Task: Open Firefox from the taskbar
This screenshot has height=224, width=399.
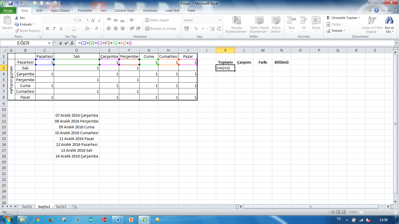Action: pos(51,220)
